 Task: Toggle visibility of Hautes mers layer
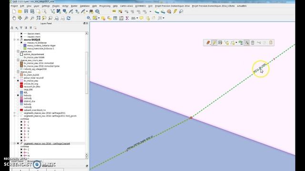(21, 37)
